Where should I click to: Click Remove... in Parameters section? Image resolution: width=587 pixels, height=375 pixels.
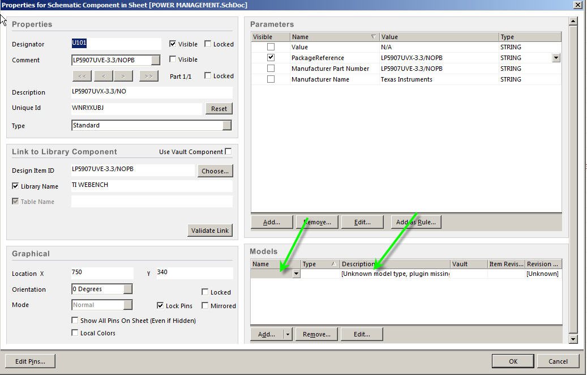tap(317, 222)
